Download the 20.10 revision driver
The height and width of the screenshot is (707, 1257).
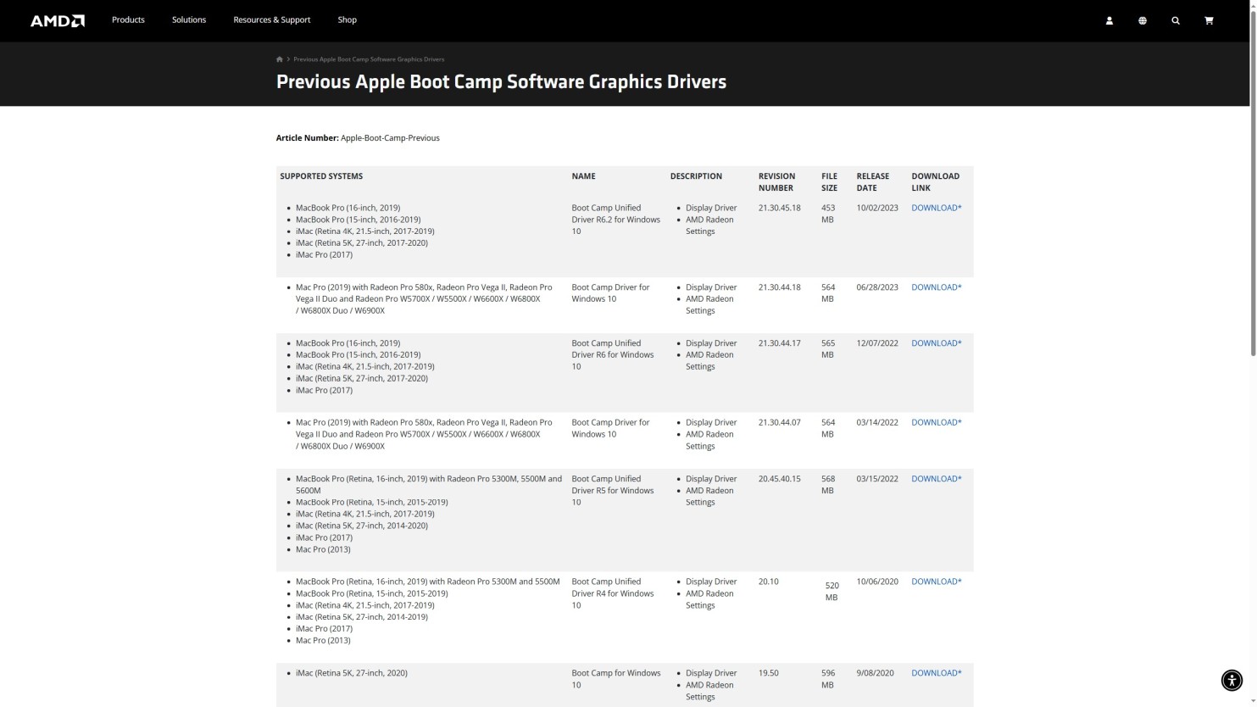[x=936, y=582]
